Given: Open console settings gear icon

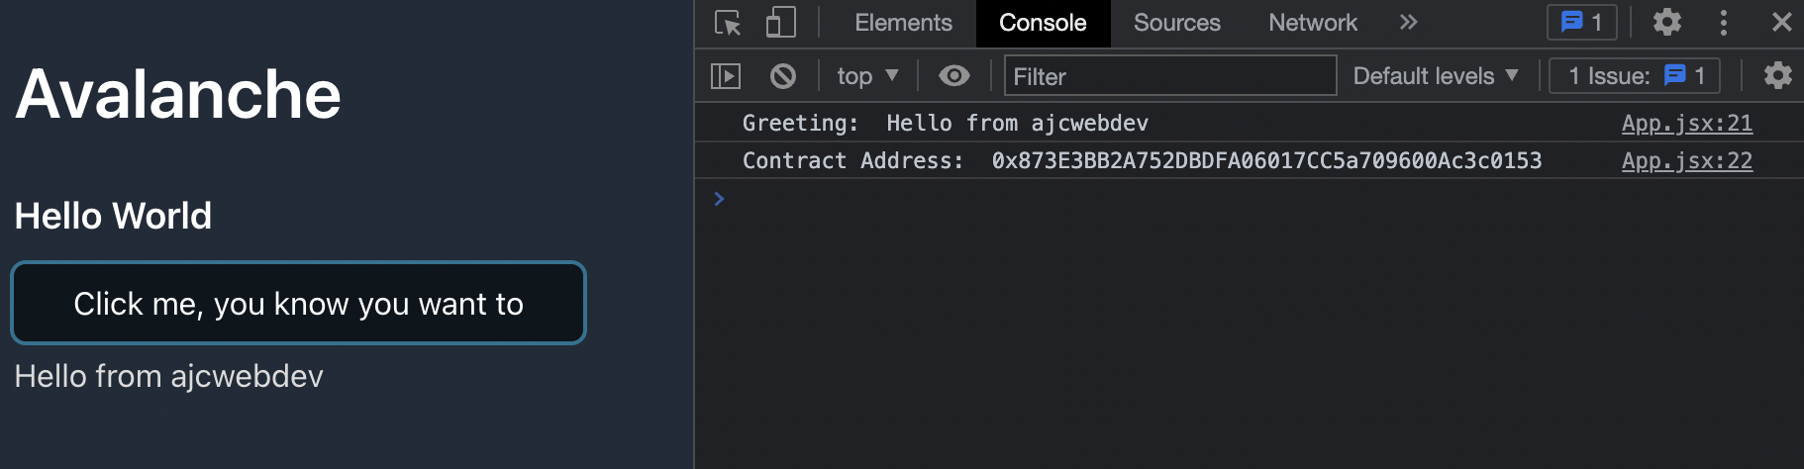Looking at the screenshot, I should tap(1778, 76).
